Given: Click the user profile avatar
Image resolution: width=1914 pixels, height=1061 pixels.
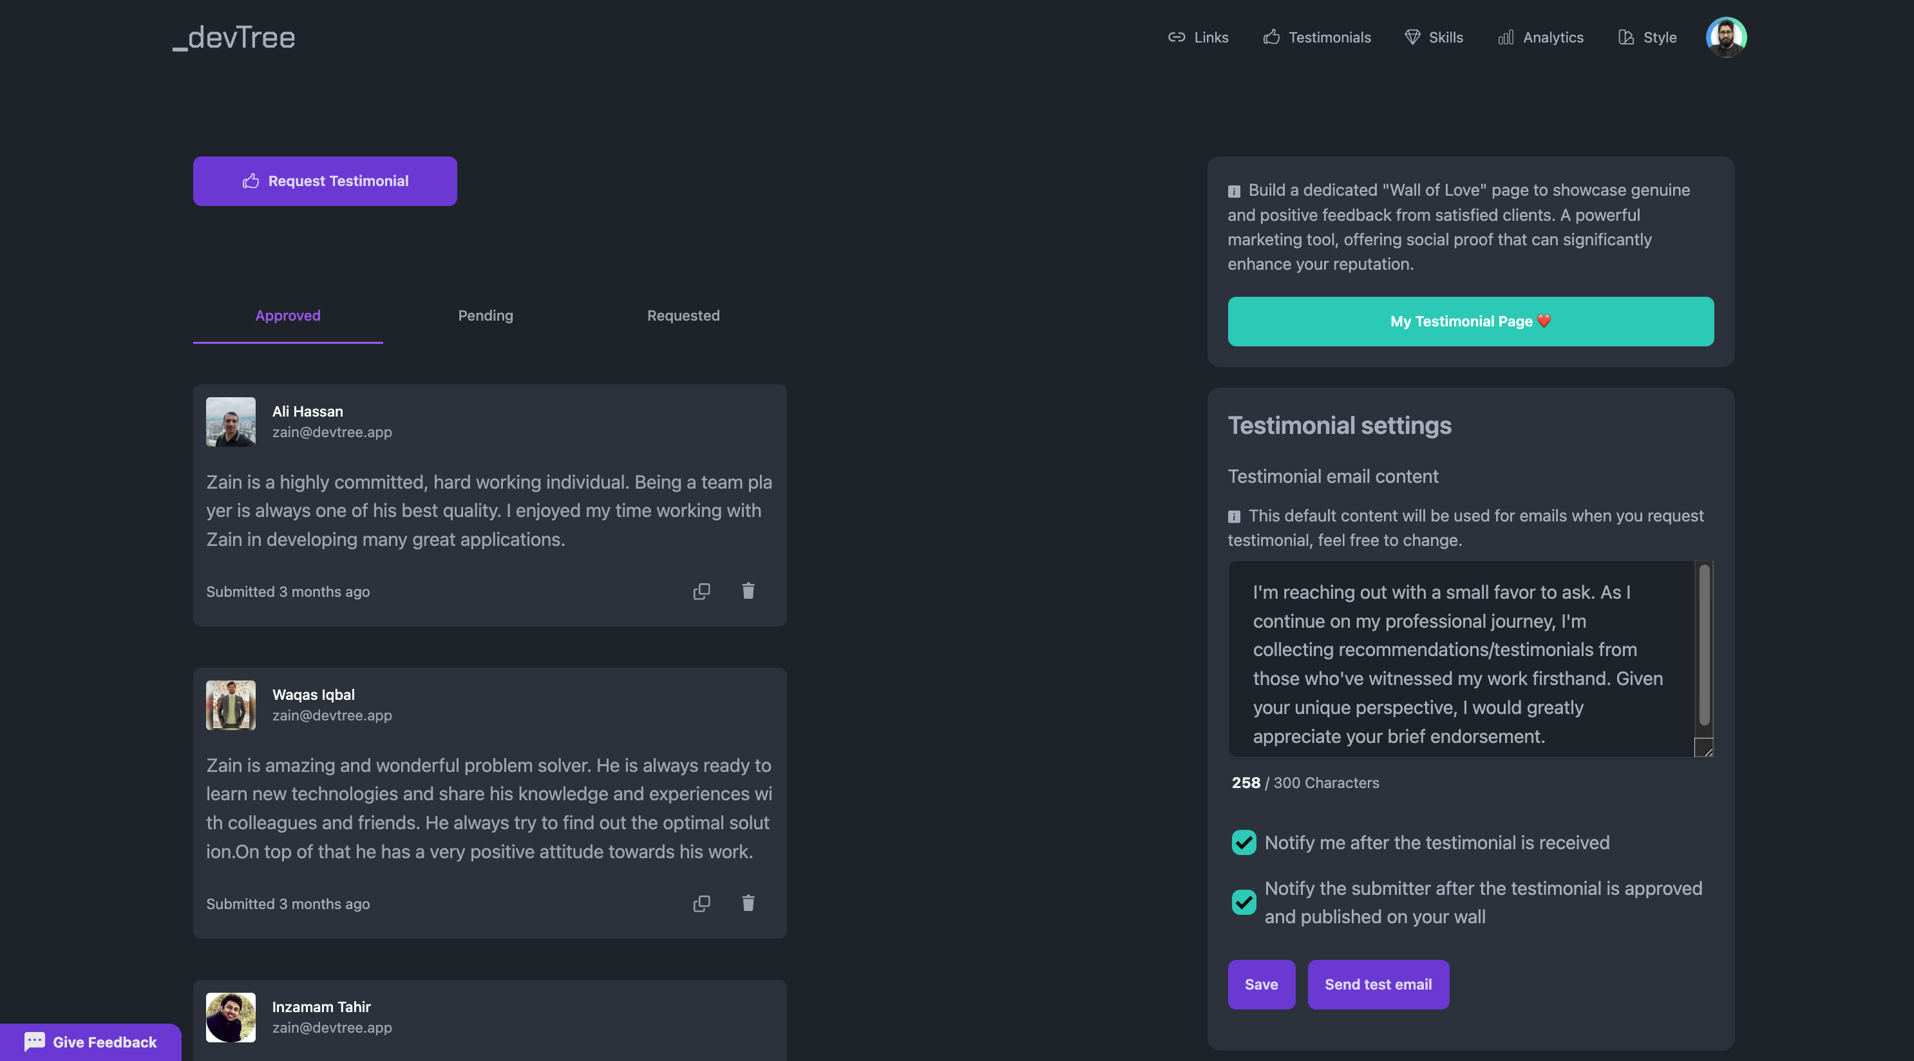Looking at the screenshot, I should pyautogui.click(x=1726, y=37).
